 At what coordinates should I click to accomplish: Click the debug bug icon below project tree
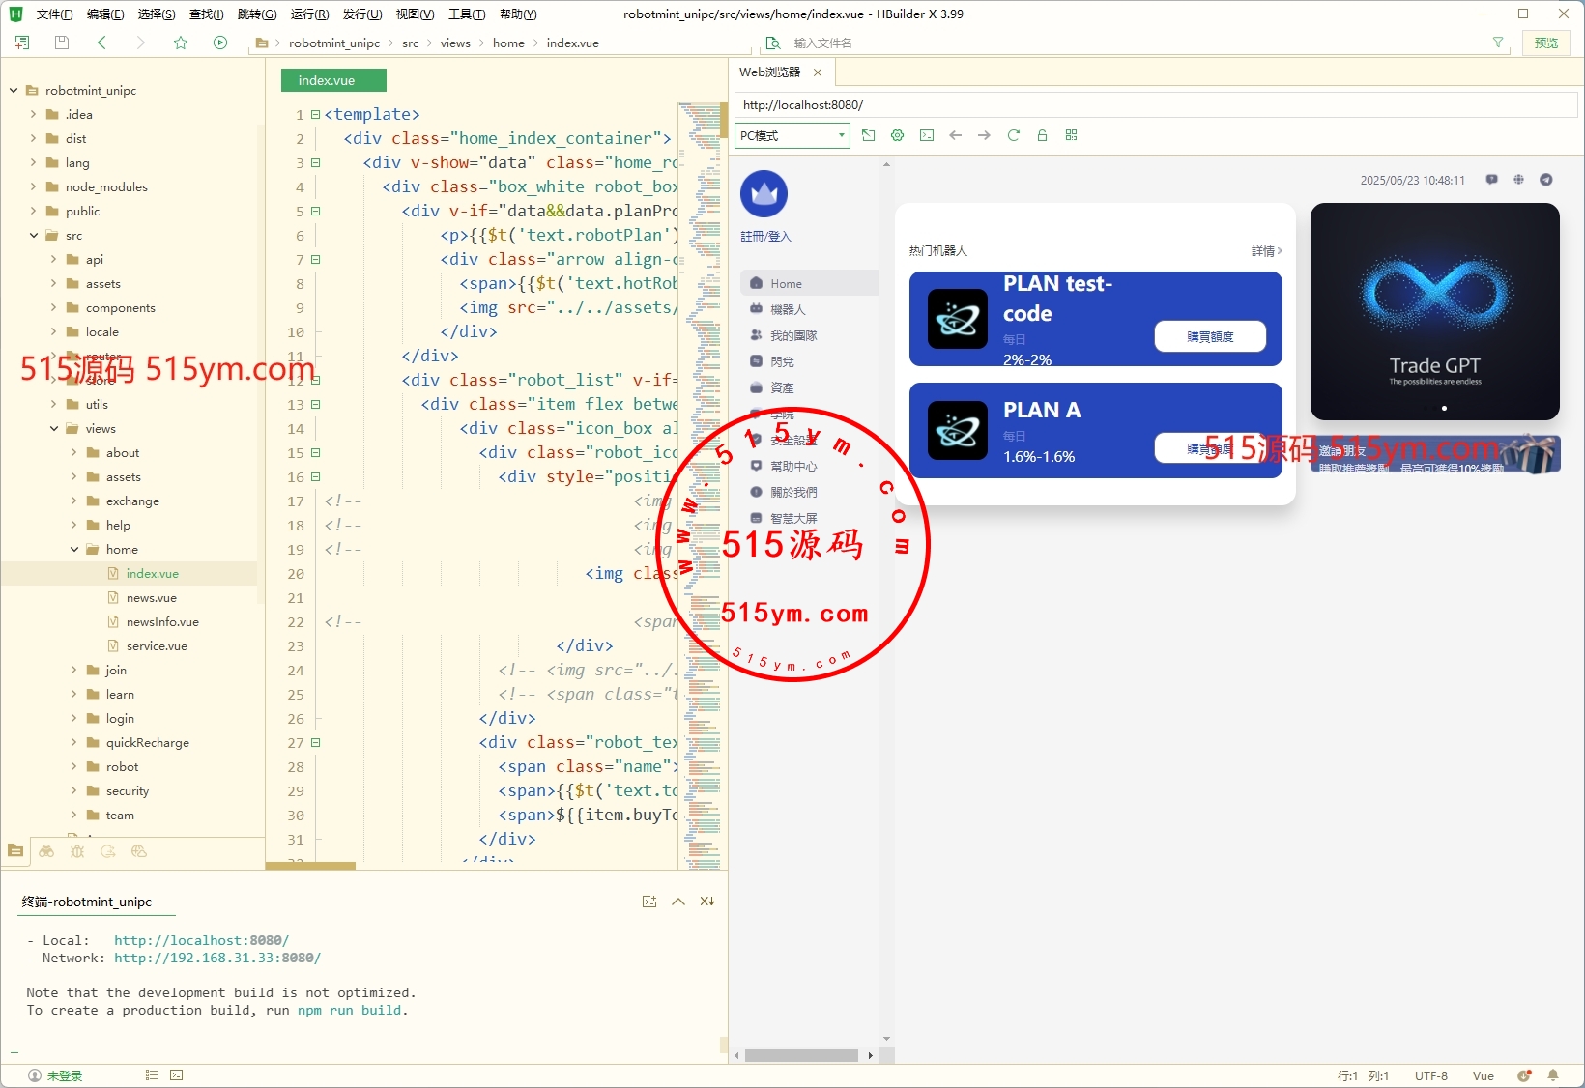pyautogui.click(x=77, y=851)
